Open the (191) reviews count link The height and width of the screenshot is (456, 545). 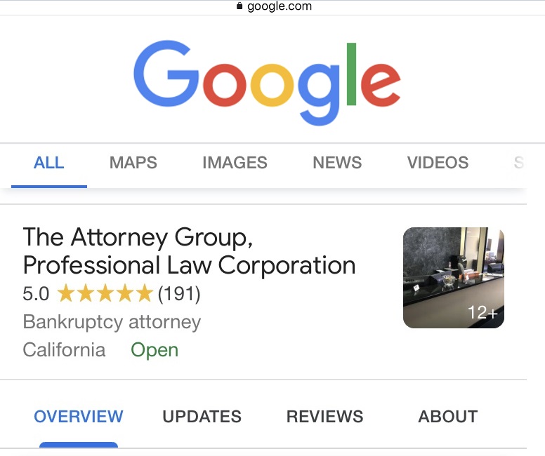pyautogui.click(x=179, y=294)
